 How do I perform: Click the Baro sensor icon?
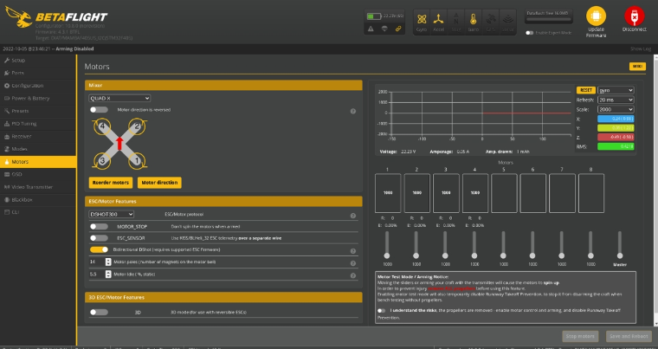pyautogui.click(x=473, y=19)
